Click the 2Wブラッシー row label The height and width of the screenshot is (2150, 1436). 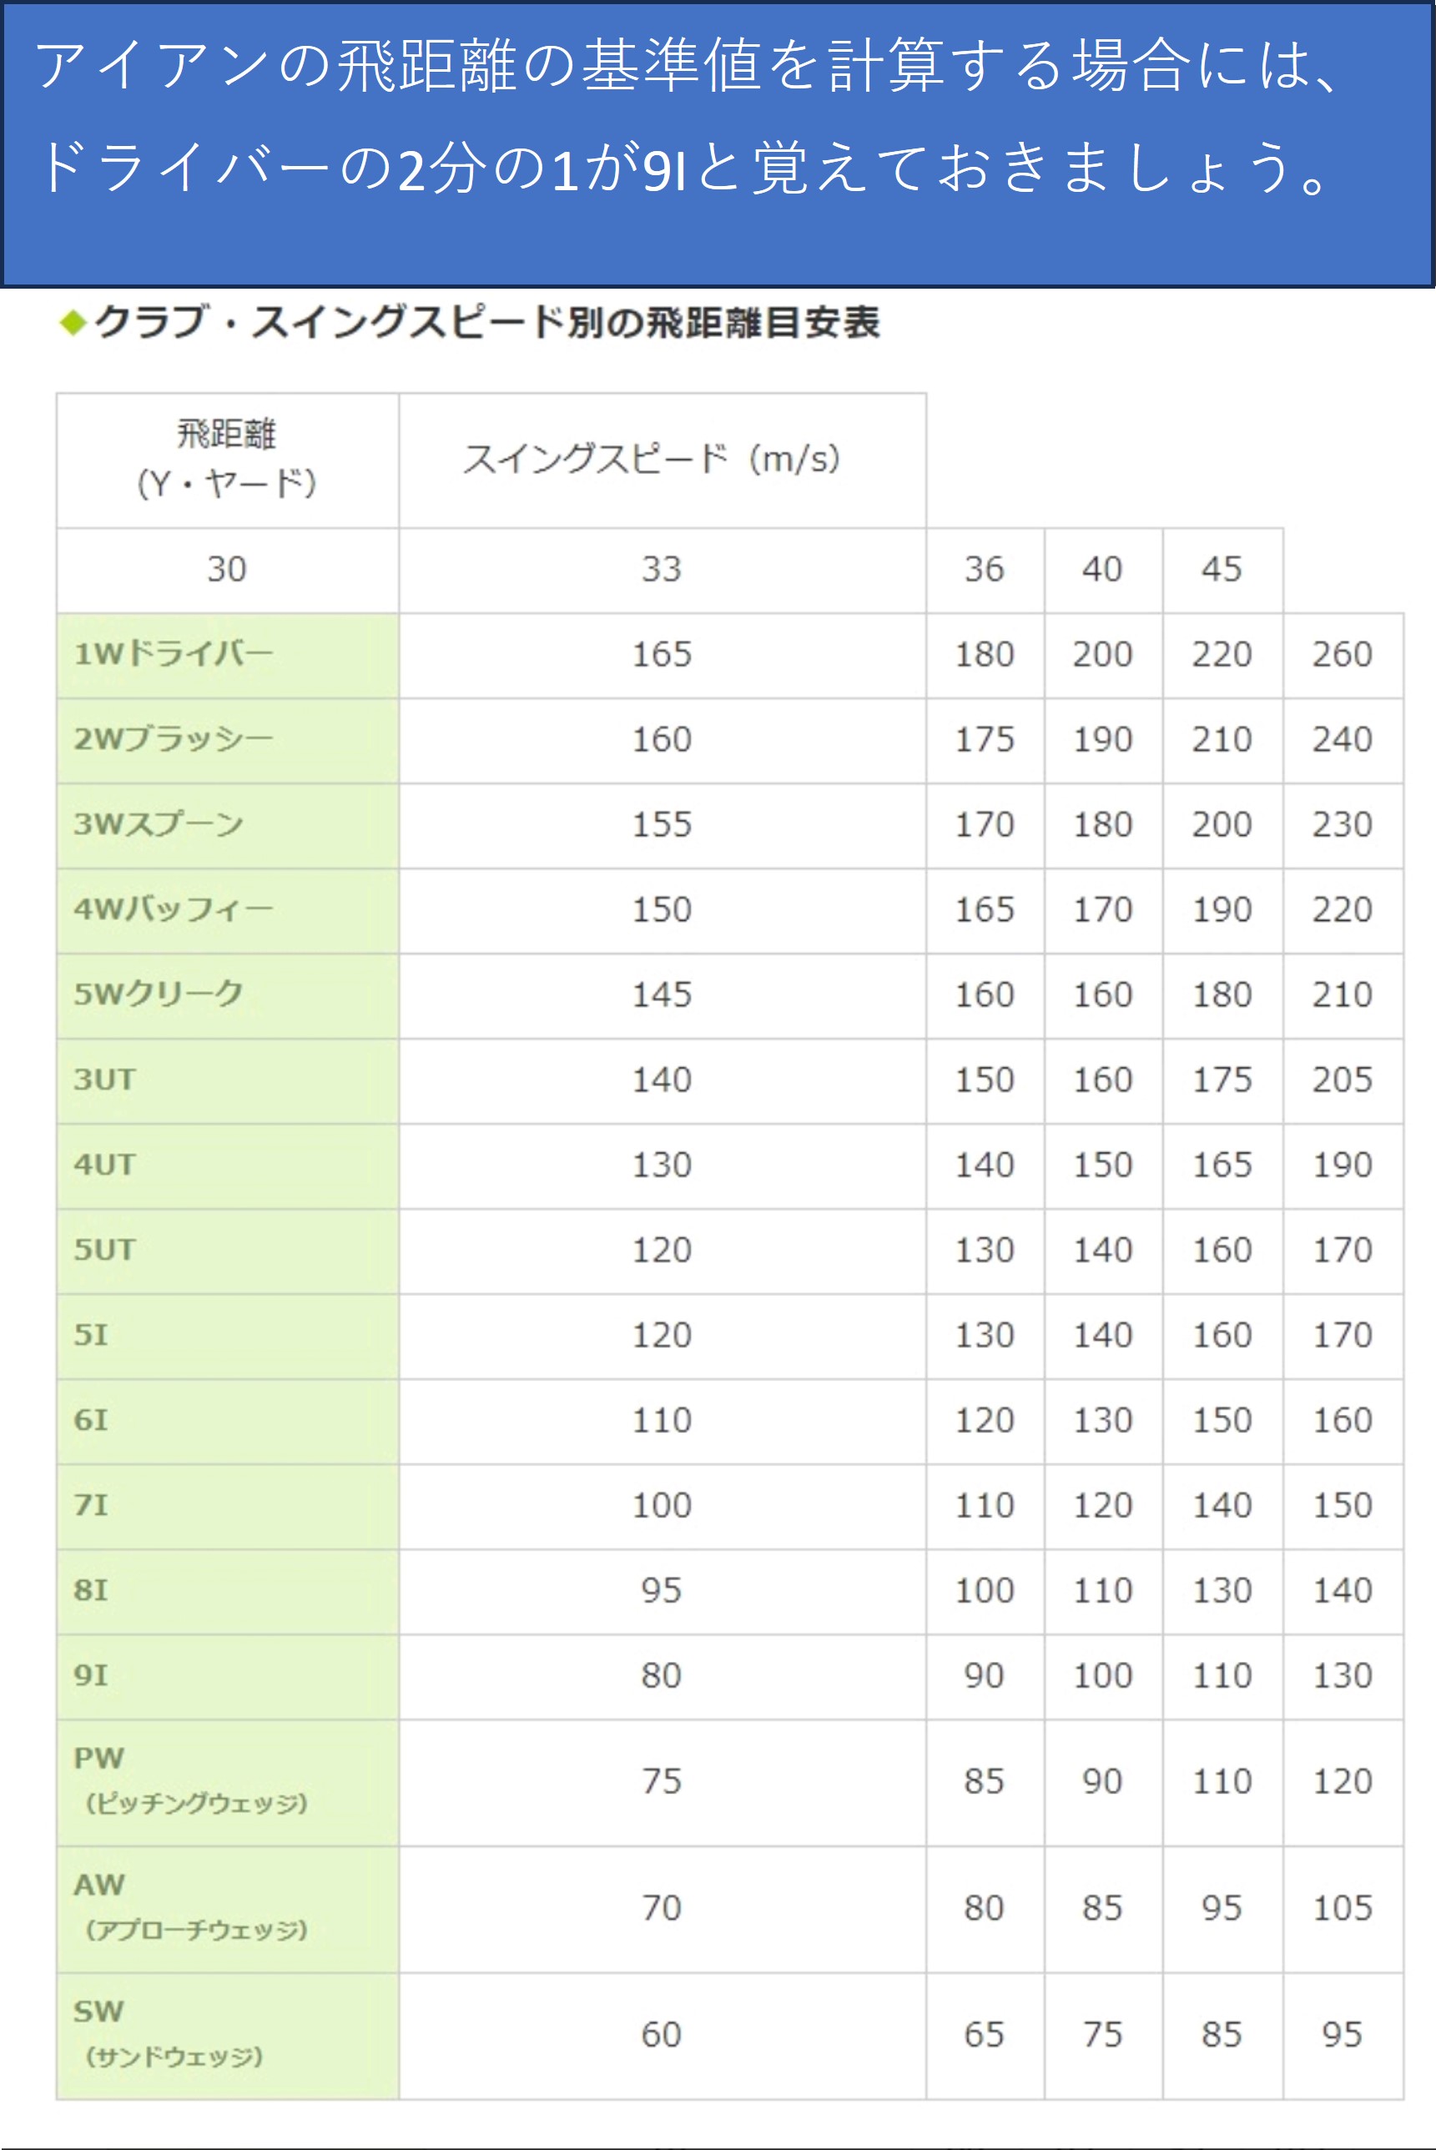(x=174, y=739)
